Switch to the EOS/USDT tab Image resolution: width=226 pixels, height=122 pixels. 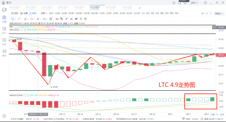pos(79,8)
